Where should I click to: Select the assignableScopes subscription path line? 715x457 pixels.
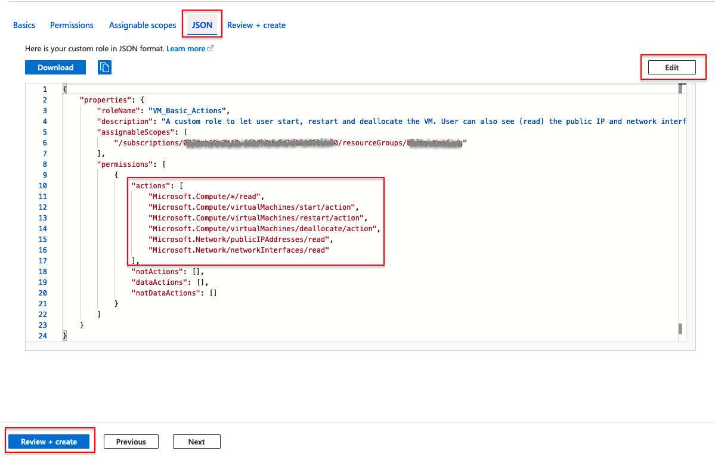click(x=268, y=142)
